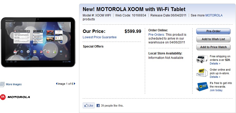Add the tablet to Wish List
This screenshot has height=113, width=236.
pyautogui.click(x=213, y=39)
